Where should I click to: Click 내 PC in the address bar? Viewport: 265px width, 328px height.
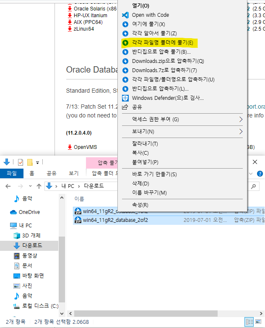tap(68, 186)
